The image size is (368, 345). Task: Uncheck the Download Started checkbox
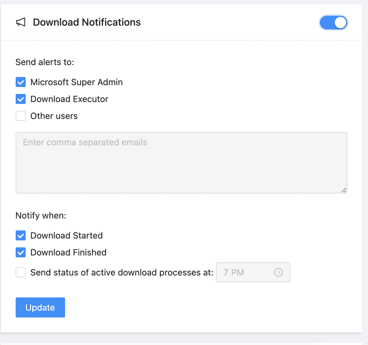[21, 236]
